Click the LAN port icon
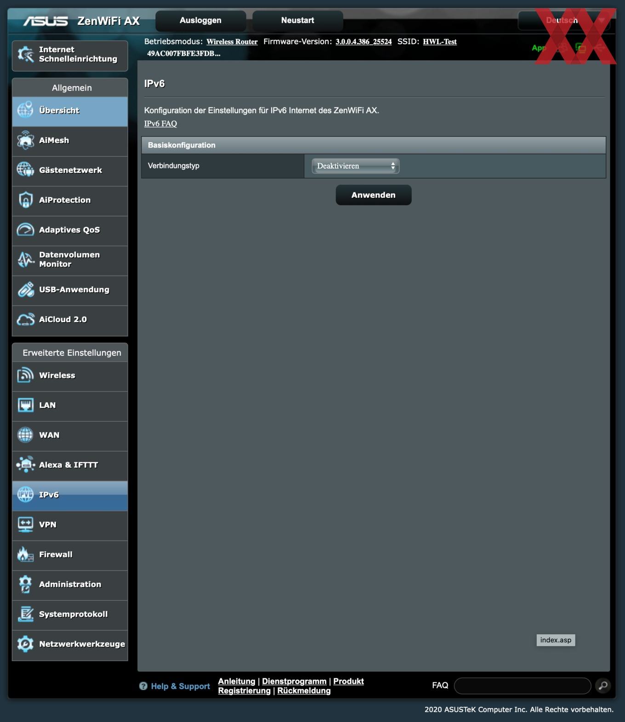The width and height of the screenshot is (625, 722). click(25, 405)
